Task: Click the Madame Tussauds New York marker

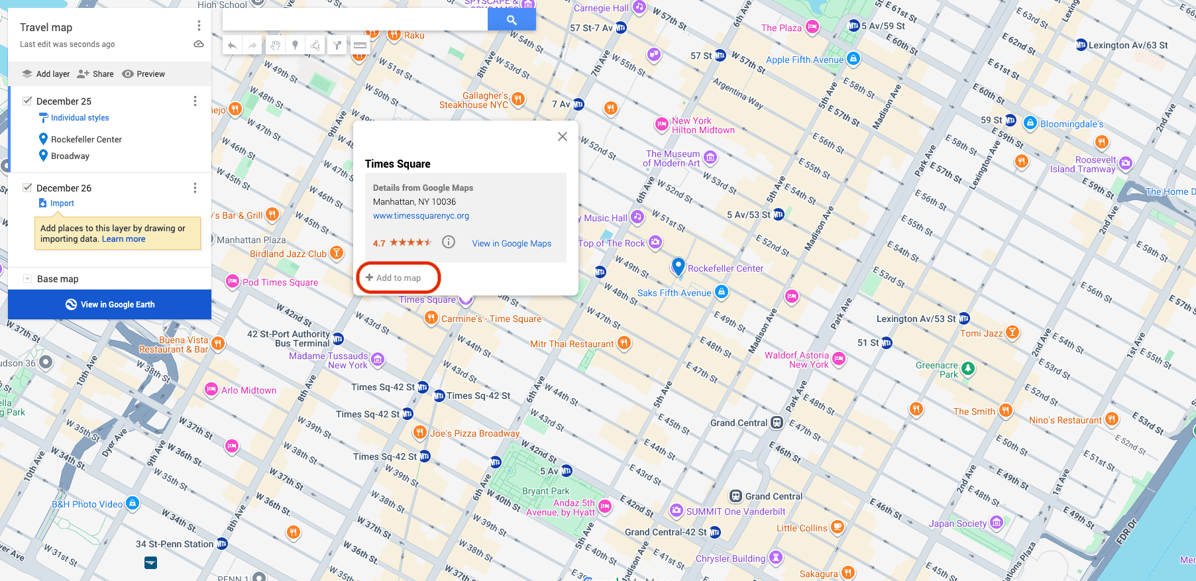Action: pos(378,360)
